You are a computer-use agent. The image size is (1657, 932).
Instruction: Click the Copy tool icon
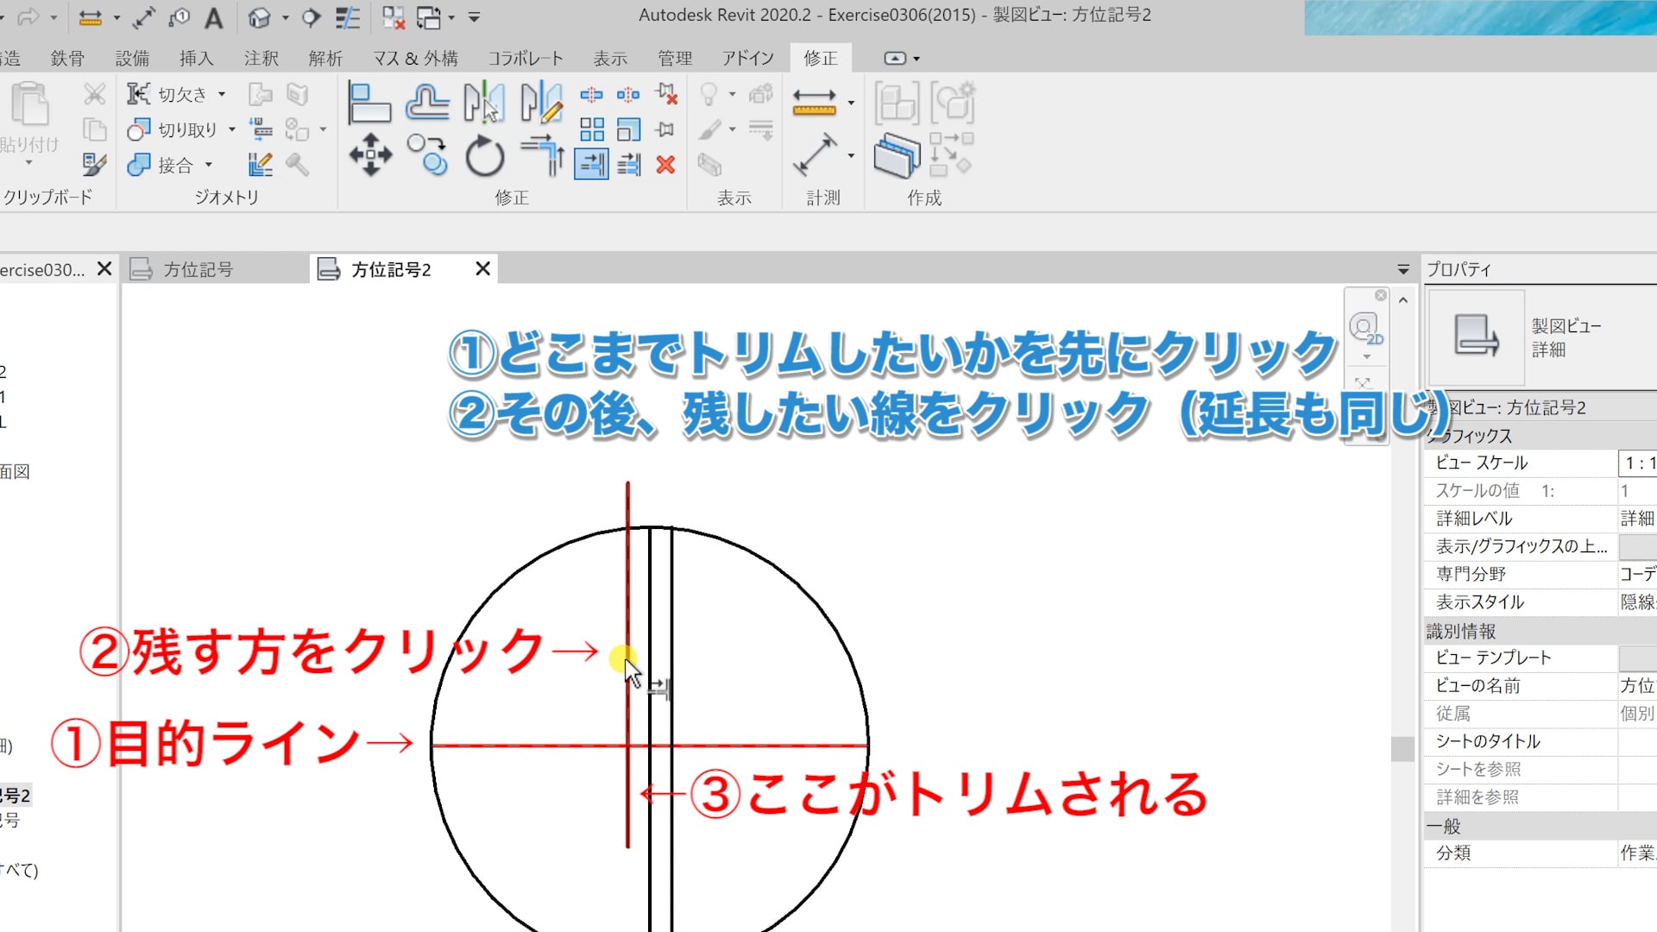[427, 155]
